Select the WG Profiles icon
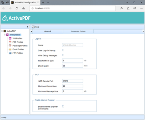Screen dimensions: 145x120 (x=10, y=38)
